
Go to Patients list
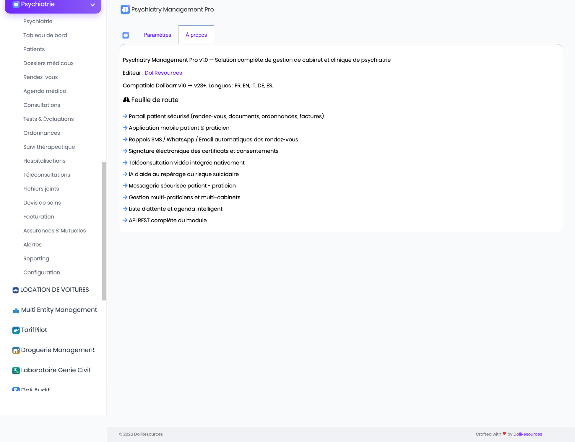click(x=34, y=49)
